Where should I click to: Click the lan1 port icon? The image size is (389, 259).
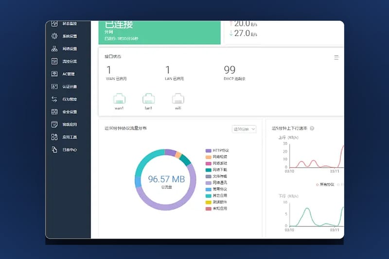click(149, 99)
